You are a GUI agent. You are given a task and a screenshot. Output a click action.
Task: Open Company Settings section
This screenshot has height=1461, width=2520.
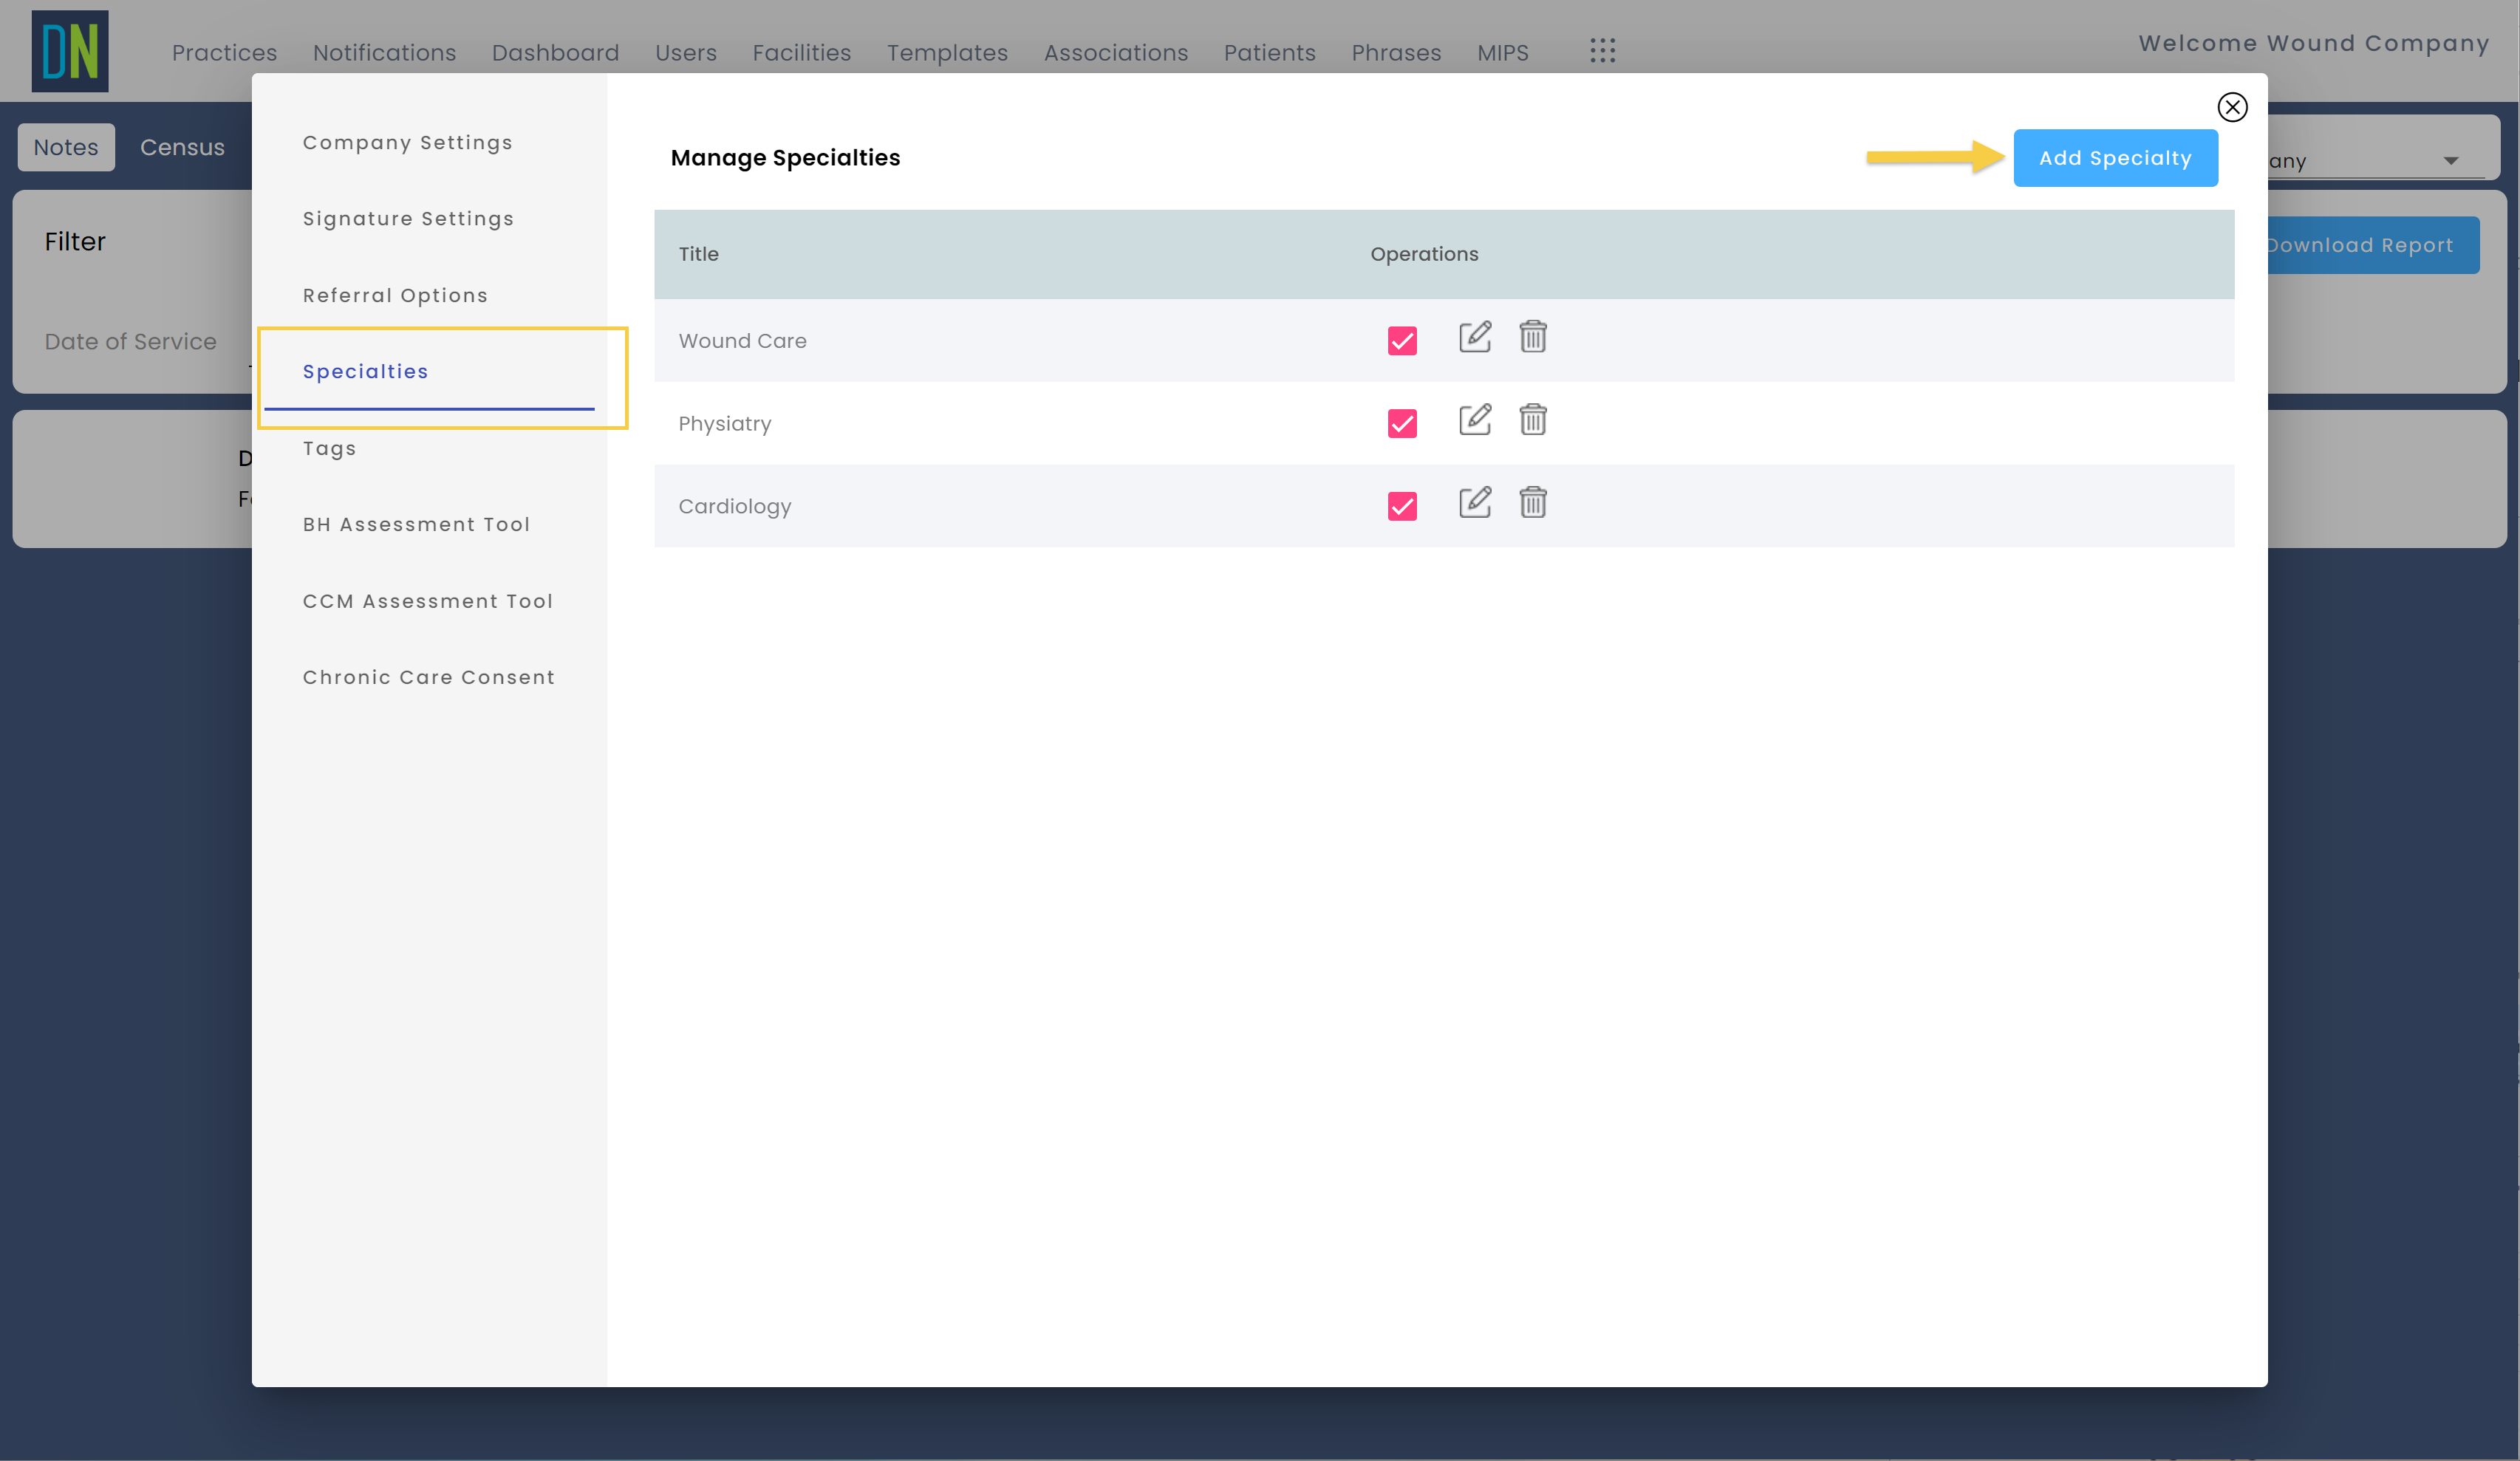pyautogui.click(x=407, y=143)
